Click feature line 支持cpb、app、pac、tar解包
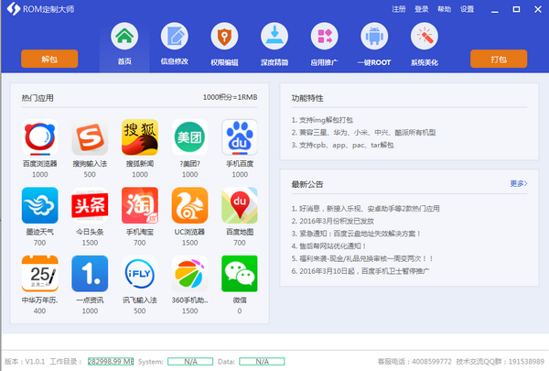Image resolution: width=549 pixels, height=371 pixels. (x=342, y=145)
